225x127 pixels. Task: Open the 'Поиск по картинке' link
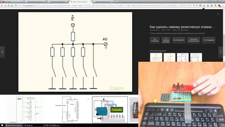pyautogui.click(x=180, y=30)
